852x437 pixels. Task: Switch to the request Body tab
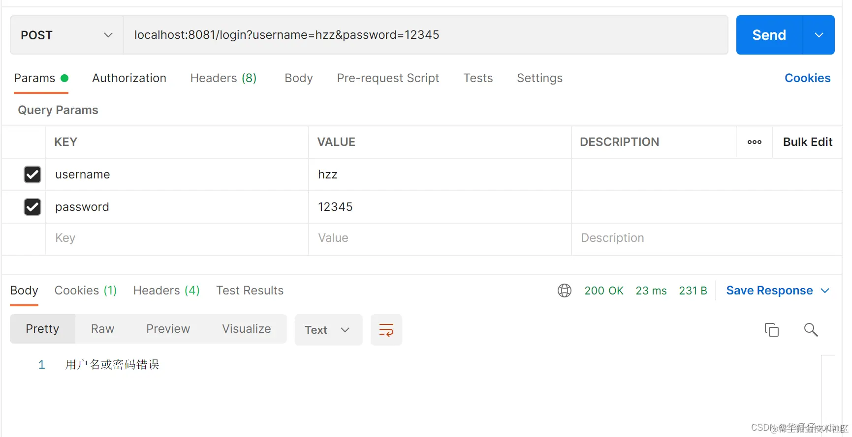[x=299, y=78]
